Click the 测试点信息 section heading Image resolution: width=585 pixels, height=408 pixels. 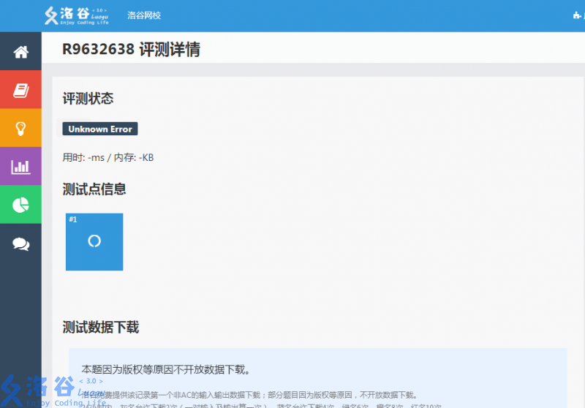click(x=94, y=189)
